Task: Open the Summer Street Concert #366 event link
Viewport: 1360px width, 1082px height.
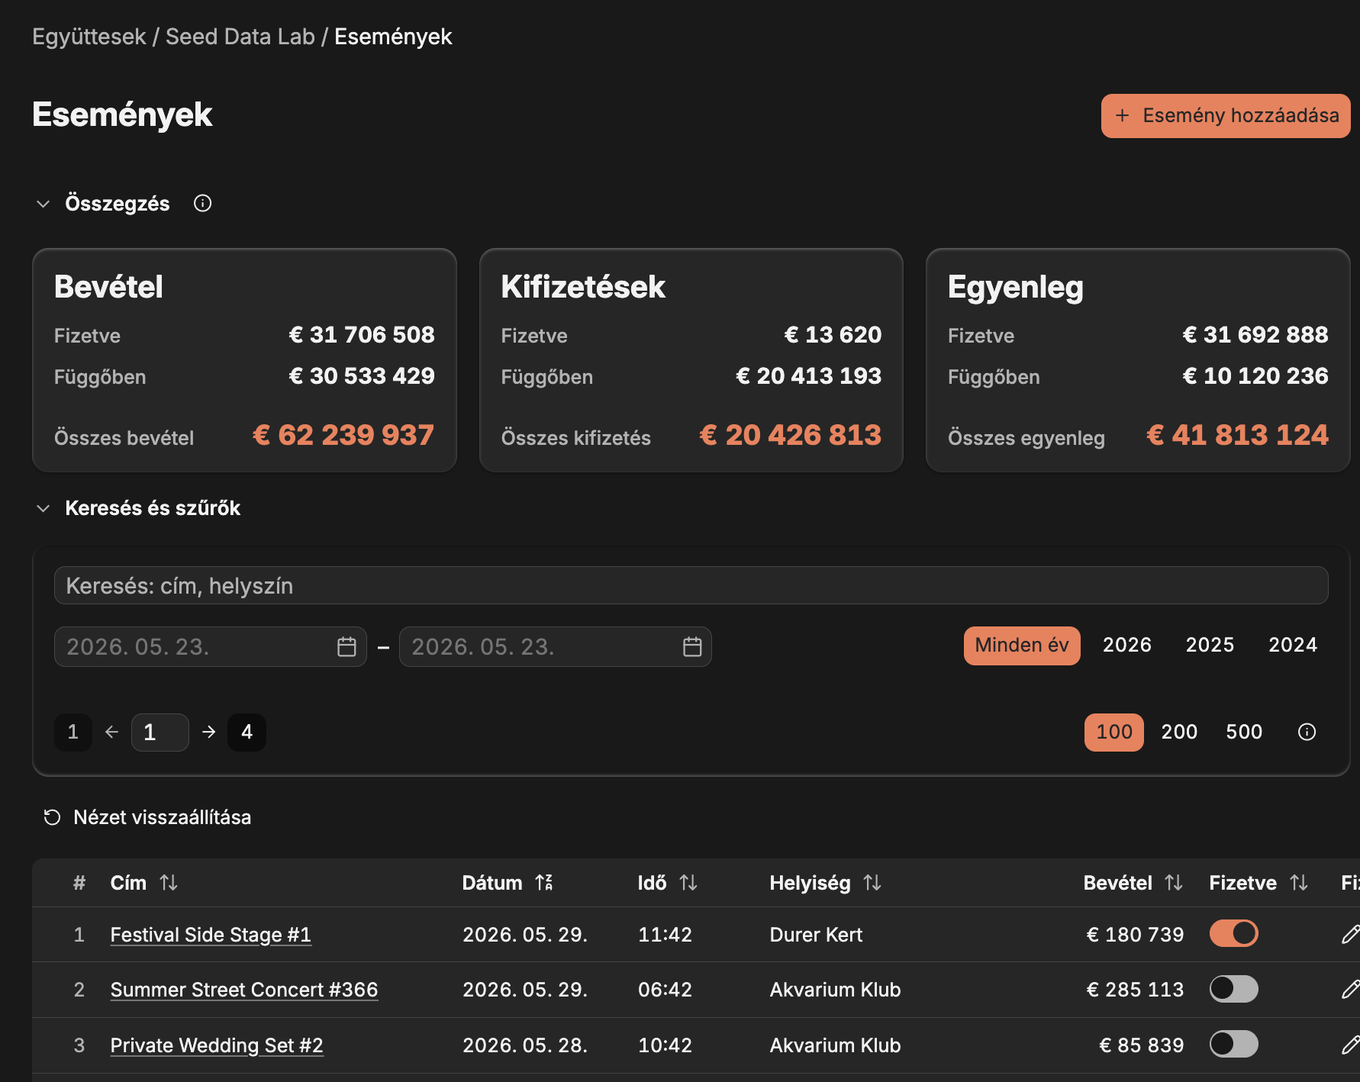Action: click(x=244, y=990)
